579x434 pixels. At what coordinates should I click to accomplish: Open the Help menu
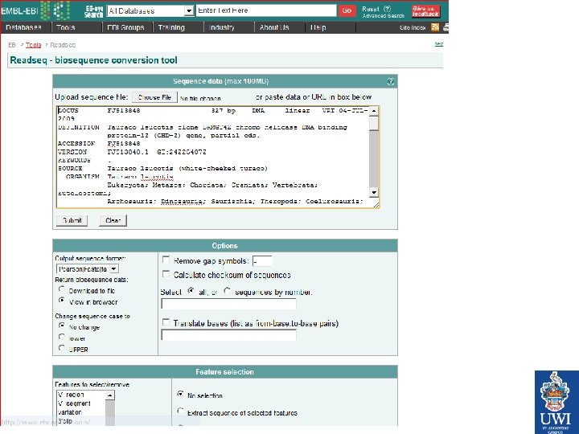[x=318, y=27]
